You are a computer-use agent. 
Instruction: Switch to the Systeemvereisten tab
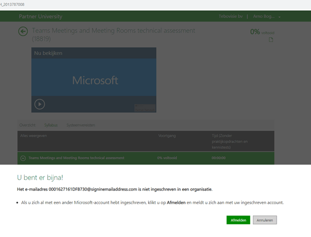pyautogui.click(x=81, y=125)
